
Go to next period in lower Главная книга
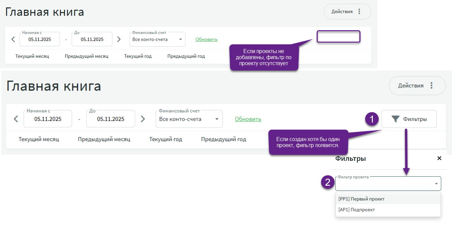(143, 119)
